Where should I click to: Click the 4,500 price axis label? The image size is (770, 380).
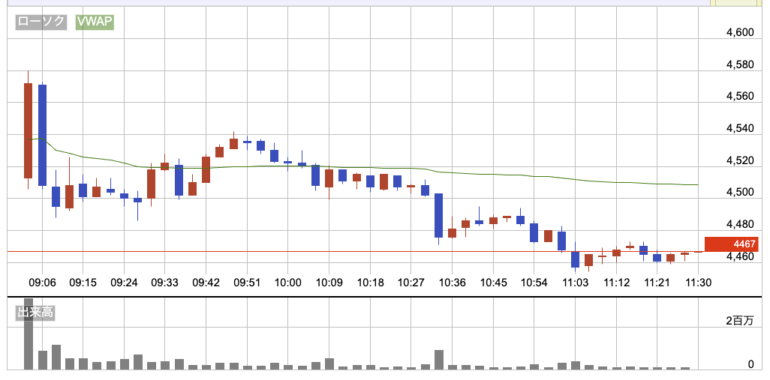click(740, 193)
